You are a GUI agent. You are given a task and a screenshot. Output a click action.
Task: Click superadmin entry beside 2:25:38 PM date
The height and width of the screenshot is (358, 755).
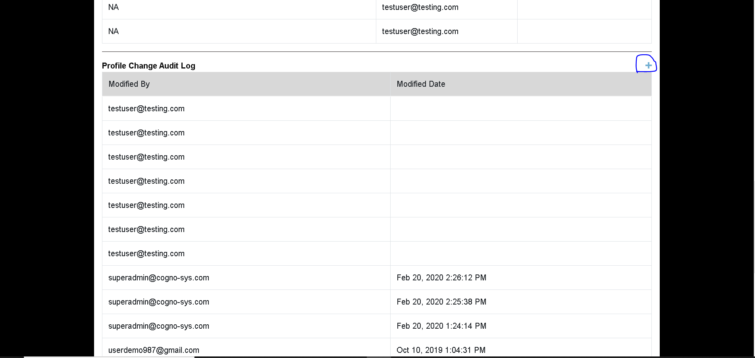(159, 302)
